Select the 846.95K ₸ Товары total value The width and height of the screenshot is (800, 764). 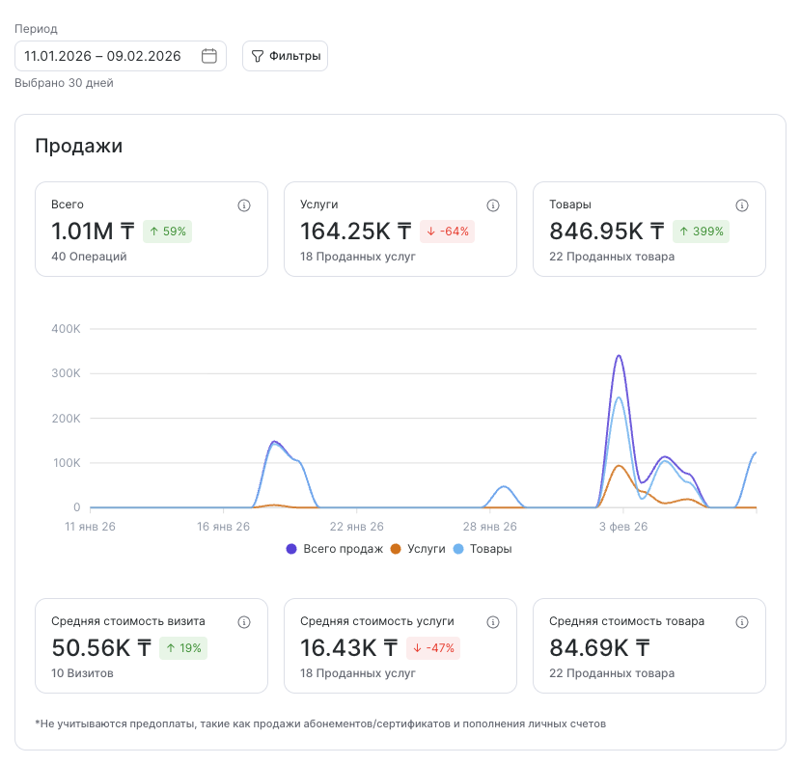coord(606,232)
